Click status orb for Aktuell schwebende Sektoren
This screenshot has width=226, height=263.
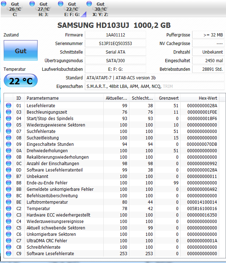click(9, 228)
